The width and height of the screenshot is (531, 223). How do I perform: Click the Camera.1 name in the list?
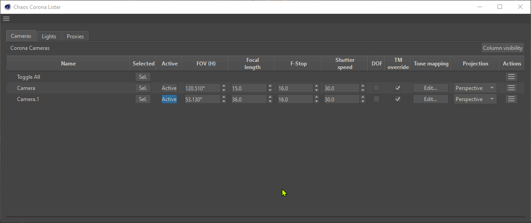point(29,99)
